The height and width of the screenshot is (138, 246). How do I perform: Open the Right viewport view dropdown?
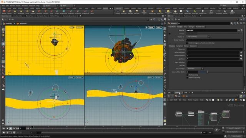pyautogui.click(x=150, y=77)
